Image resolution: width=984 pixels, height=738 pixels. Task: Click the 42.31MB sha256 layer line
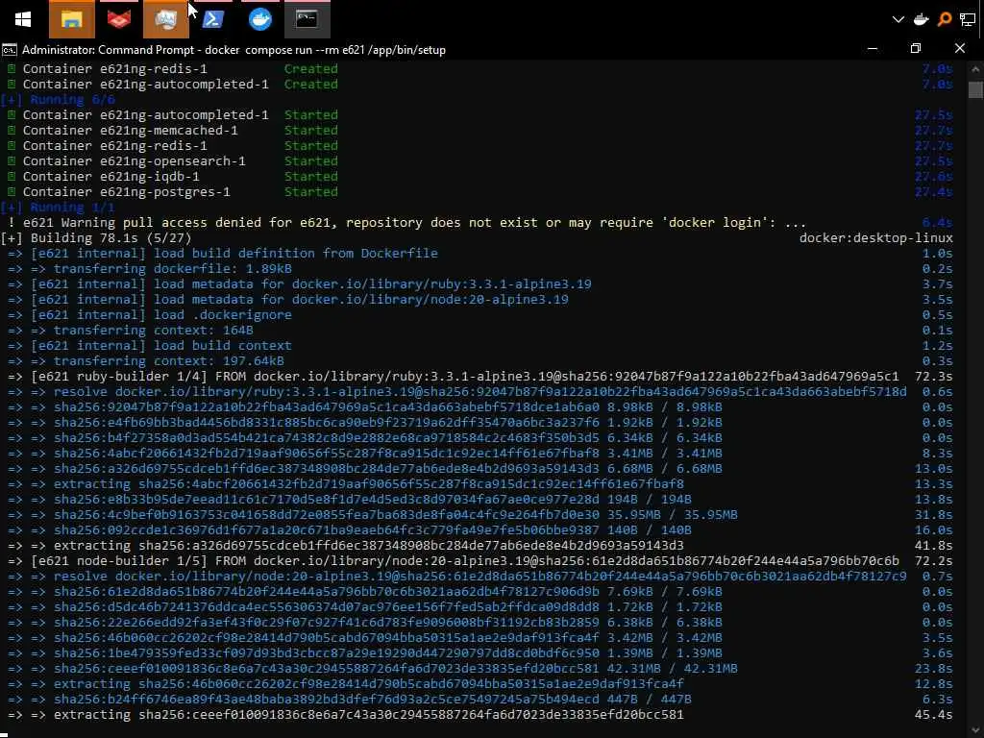coord(480,669)
